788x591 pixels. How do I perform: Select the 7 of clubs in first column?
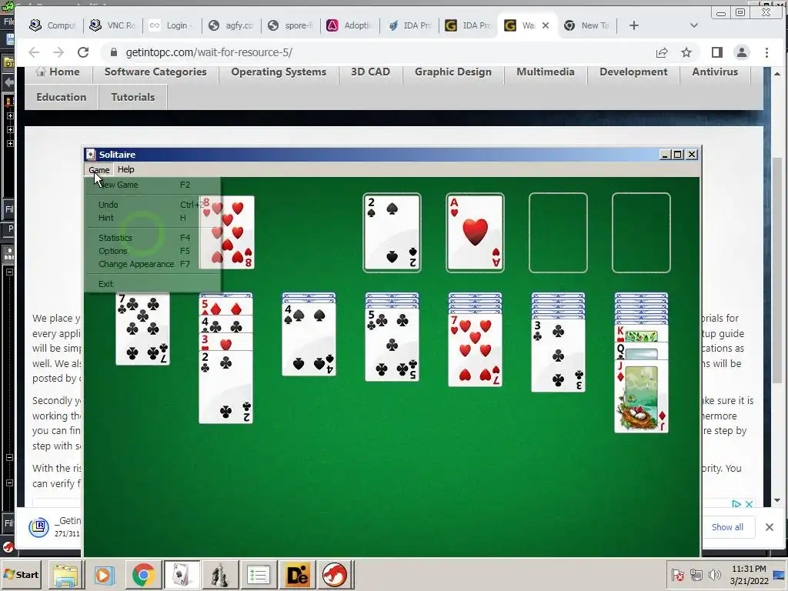pos(142,329)
